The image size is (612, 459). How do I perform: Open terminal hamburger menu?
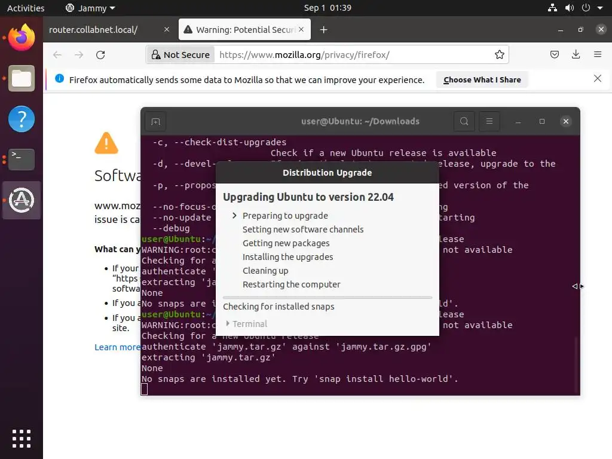[x=489, y=121]
